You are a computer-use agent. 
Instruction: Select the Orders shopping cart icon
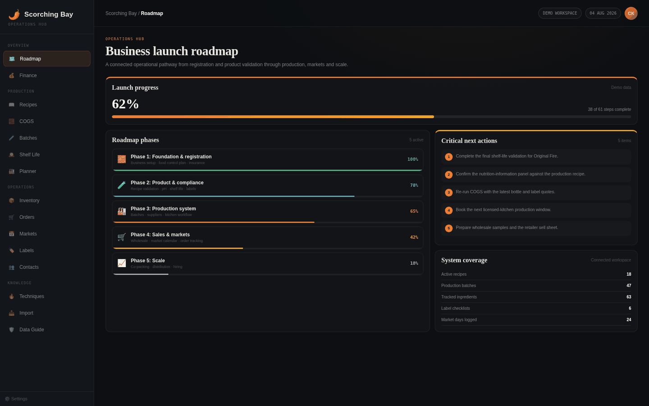(12, 217)
